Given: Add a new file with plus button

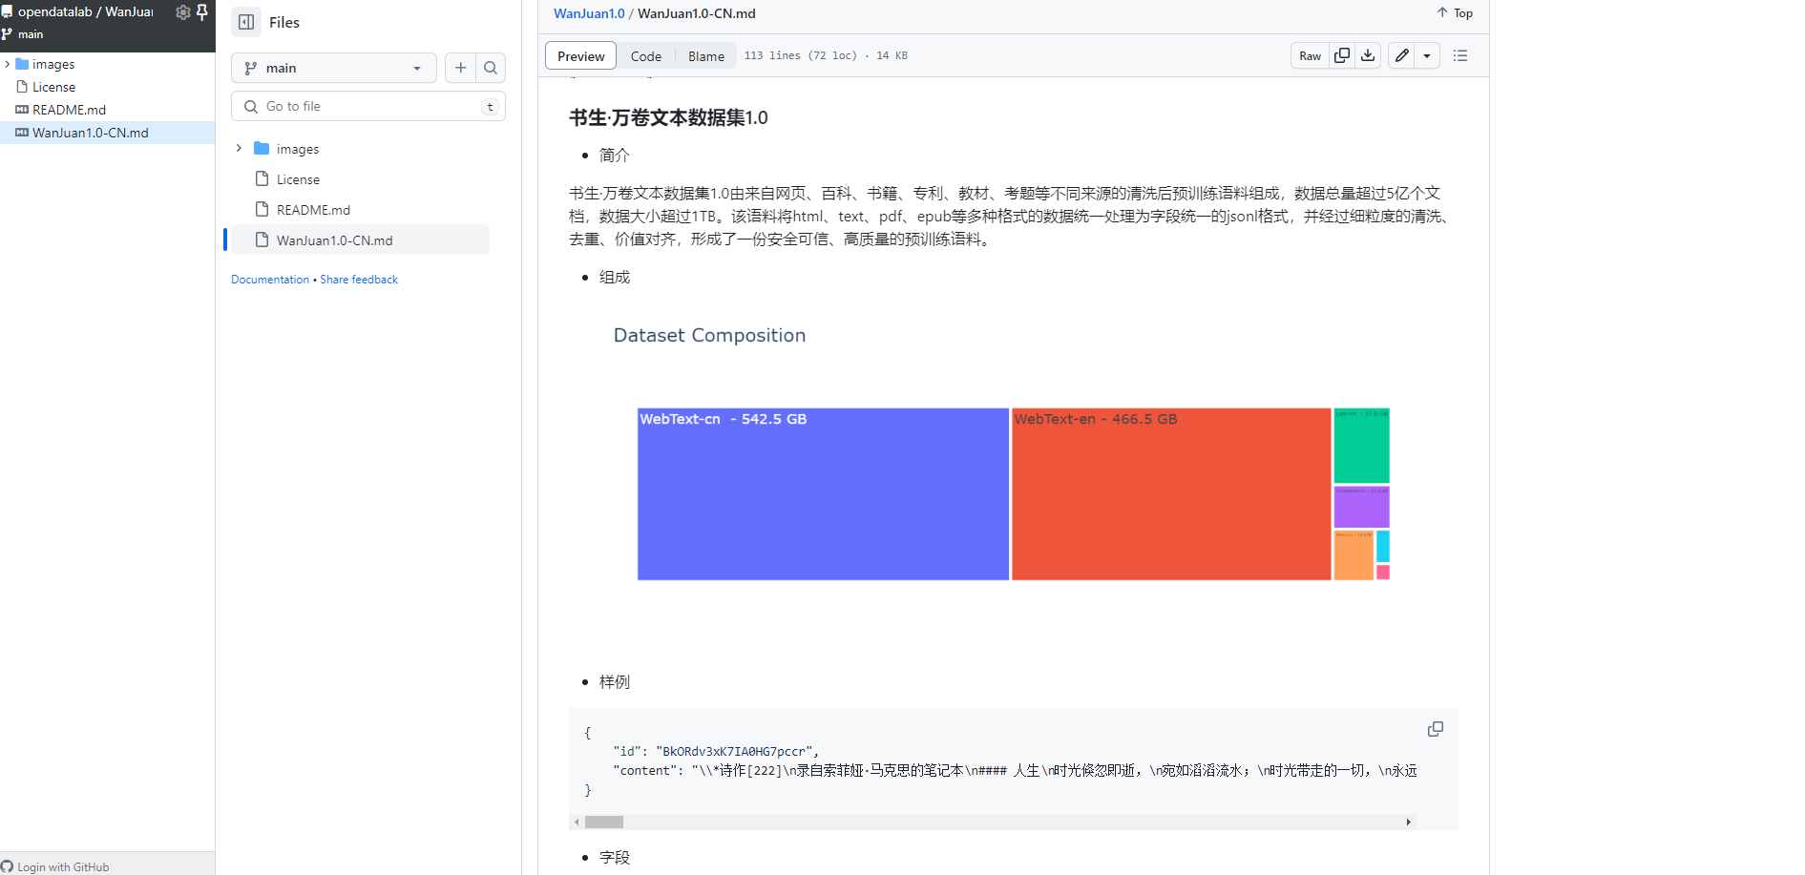Looking at the screenshot, I should coord(460,68).
